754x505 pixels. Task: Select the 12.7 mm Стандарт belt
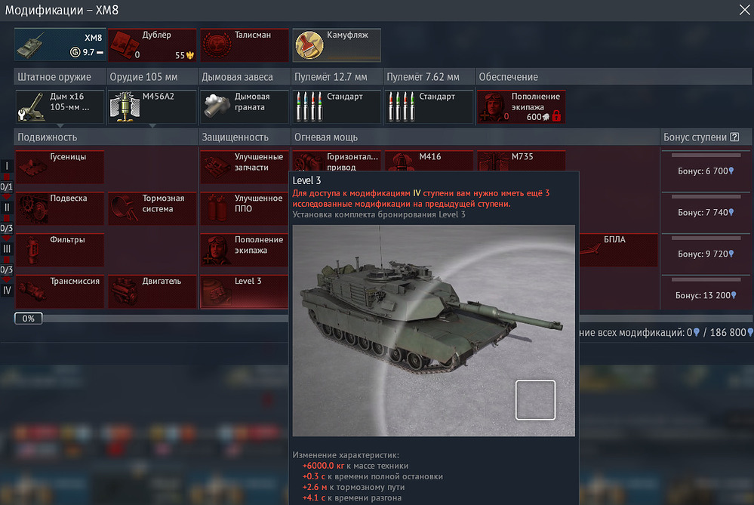pyautogui.click(x=337, y=106)
